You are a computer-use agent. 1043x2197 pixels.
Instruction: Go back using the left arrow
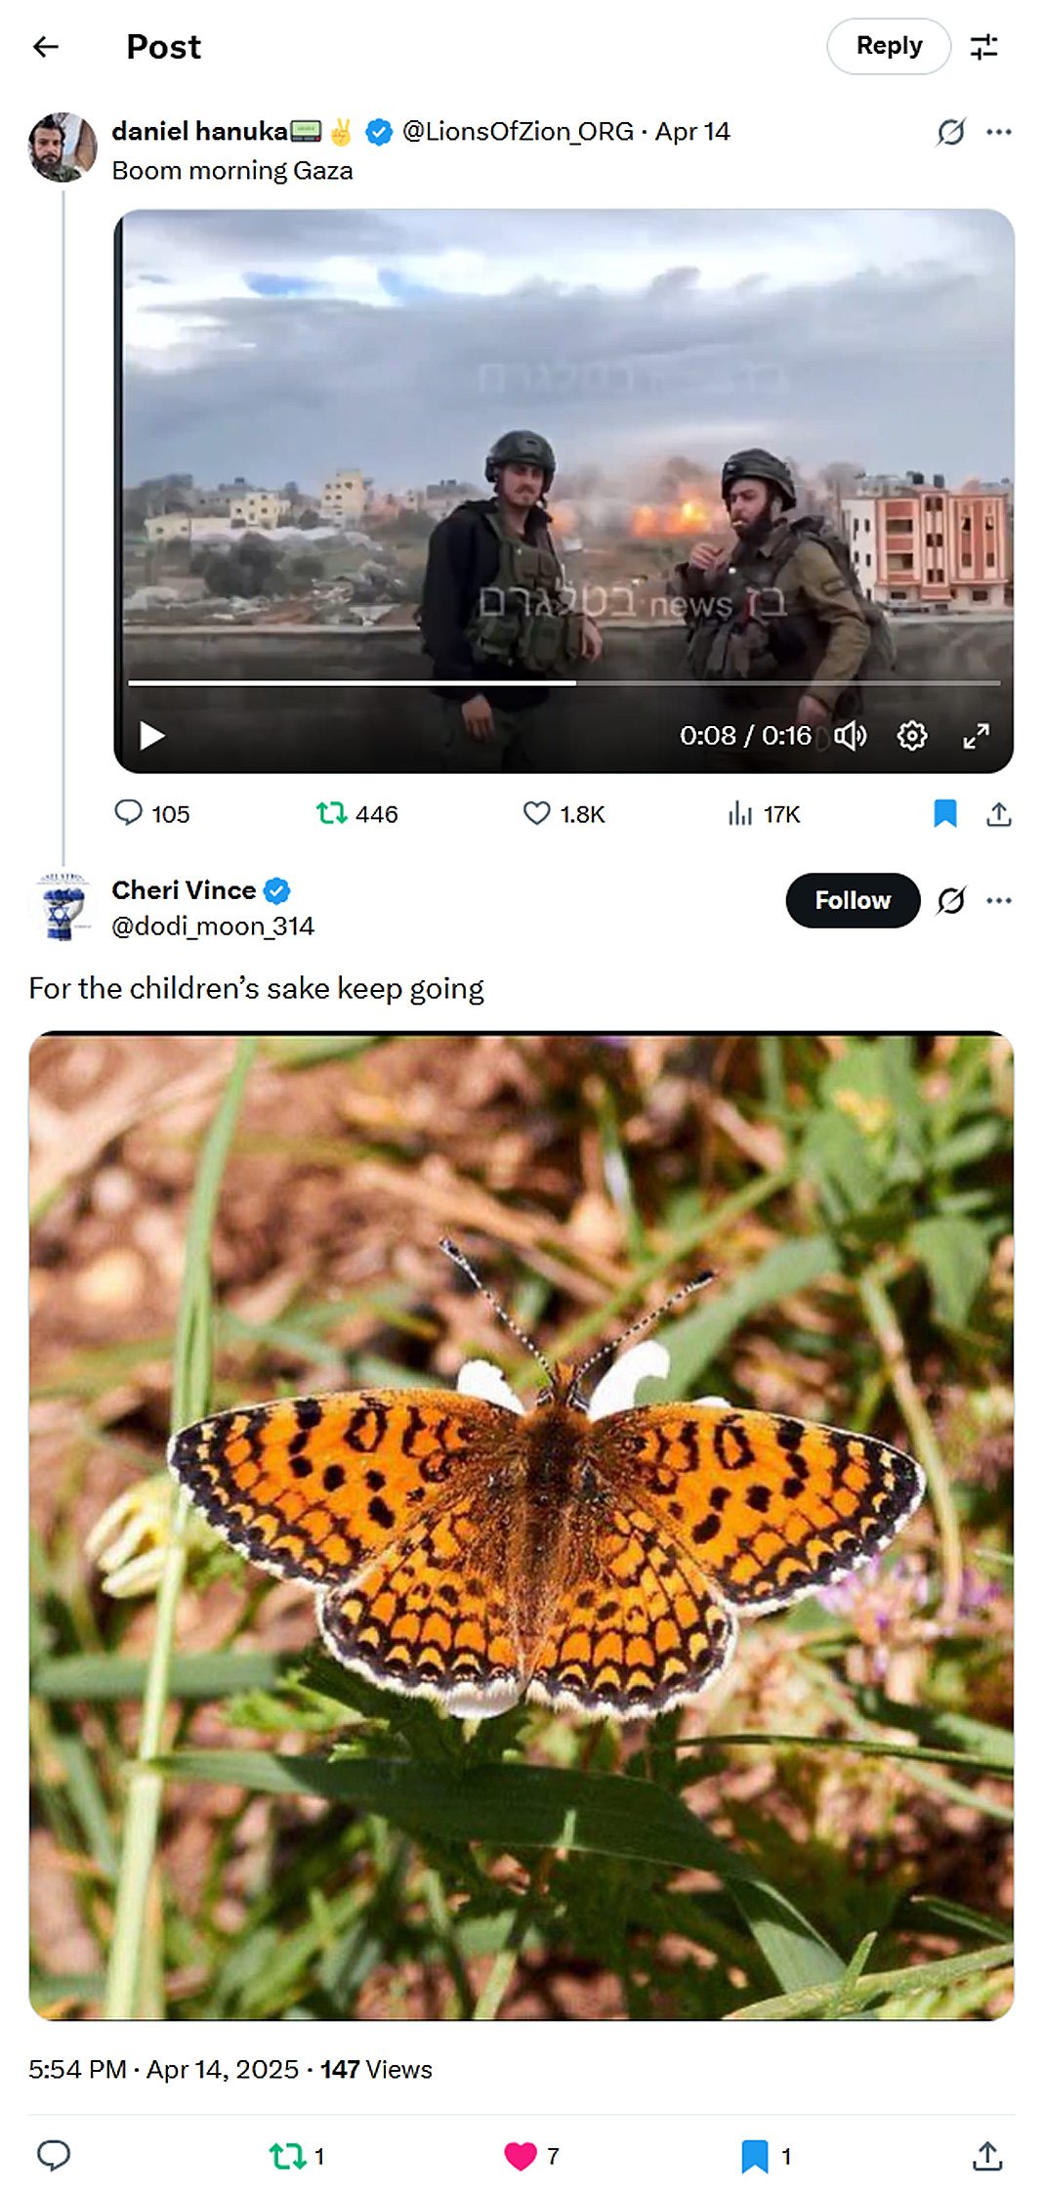tap(46, 46)
